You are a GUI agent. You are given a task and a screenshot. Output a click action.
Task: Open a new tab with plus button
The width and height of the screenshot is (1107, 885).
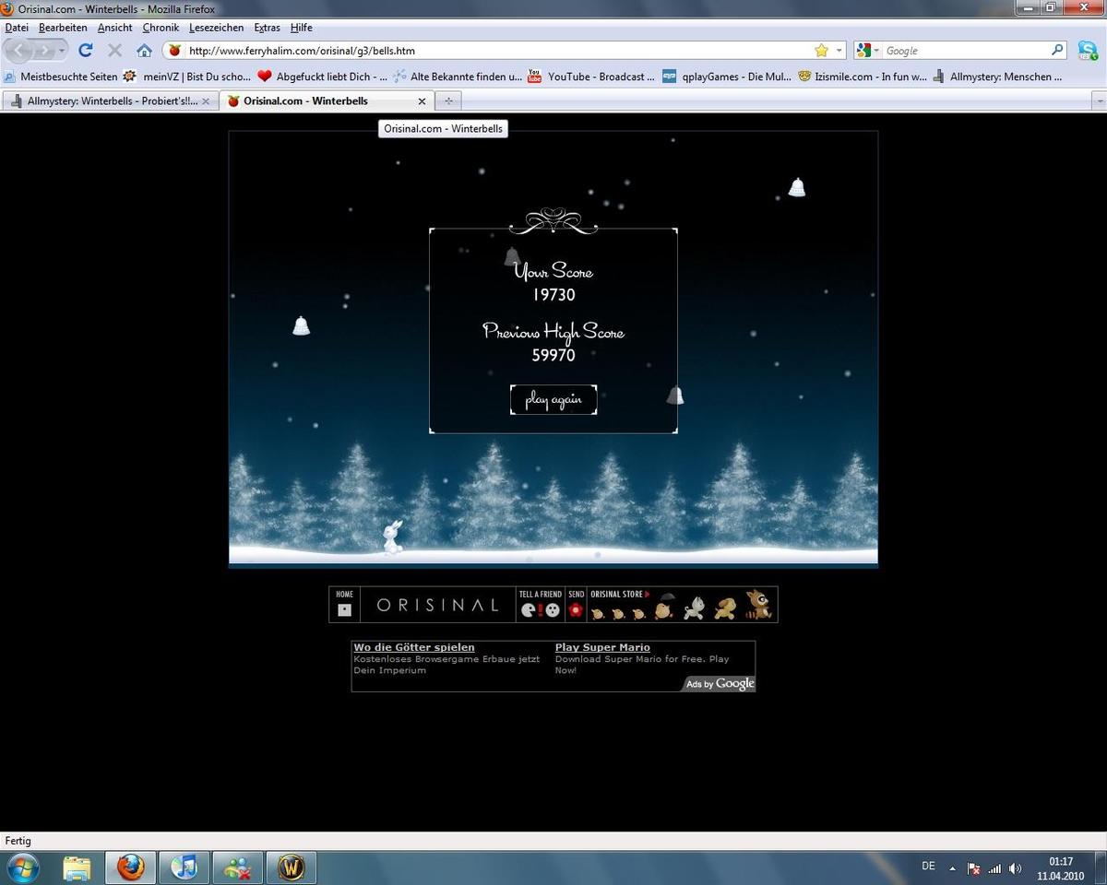(448, 100)
